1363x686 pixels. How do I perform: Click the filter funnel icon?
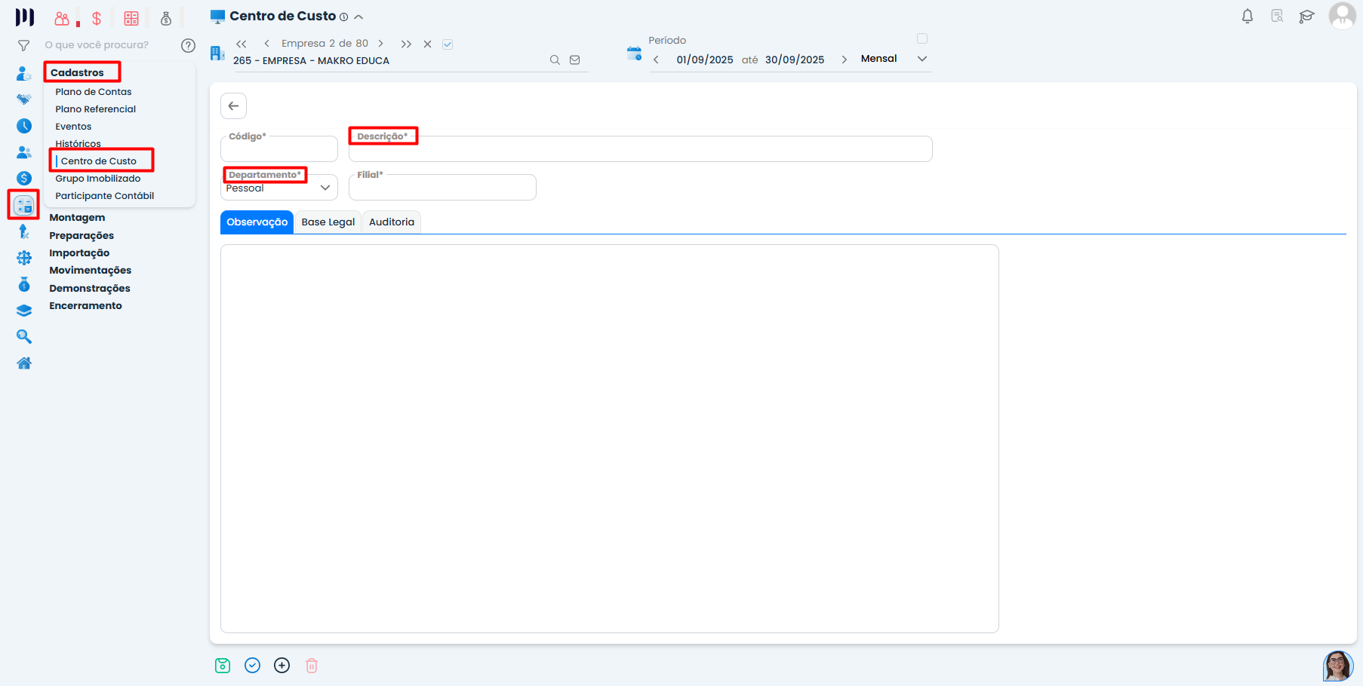click(24, 46)
